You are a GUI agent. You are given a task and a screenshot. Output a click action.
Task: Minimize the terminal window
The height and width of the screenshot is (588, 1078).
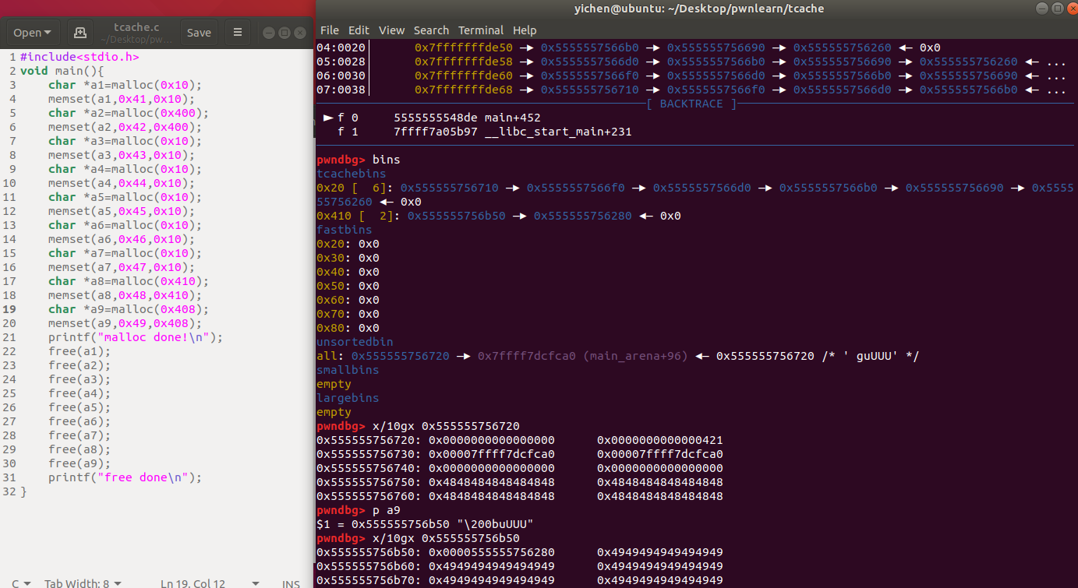tap(1042, 9)
